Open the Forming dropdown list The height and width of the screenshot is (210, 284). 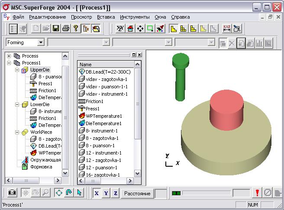[41, 42]
